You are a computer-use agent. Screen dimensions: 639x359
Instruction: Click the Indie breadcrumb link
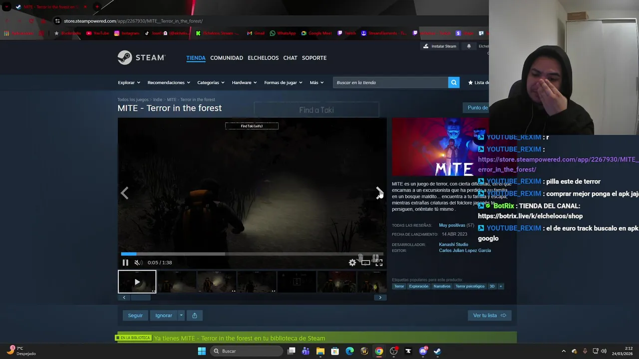pos(158,100)
